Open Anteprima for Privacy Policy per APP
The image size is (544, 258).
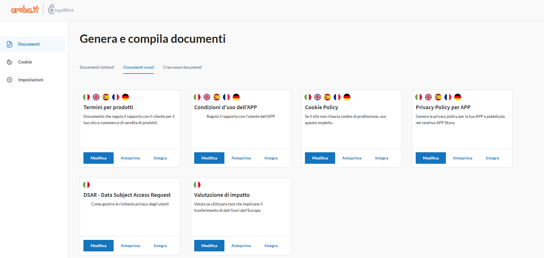click(462, 158)
